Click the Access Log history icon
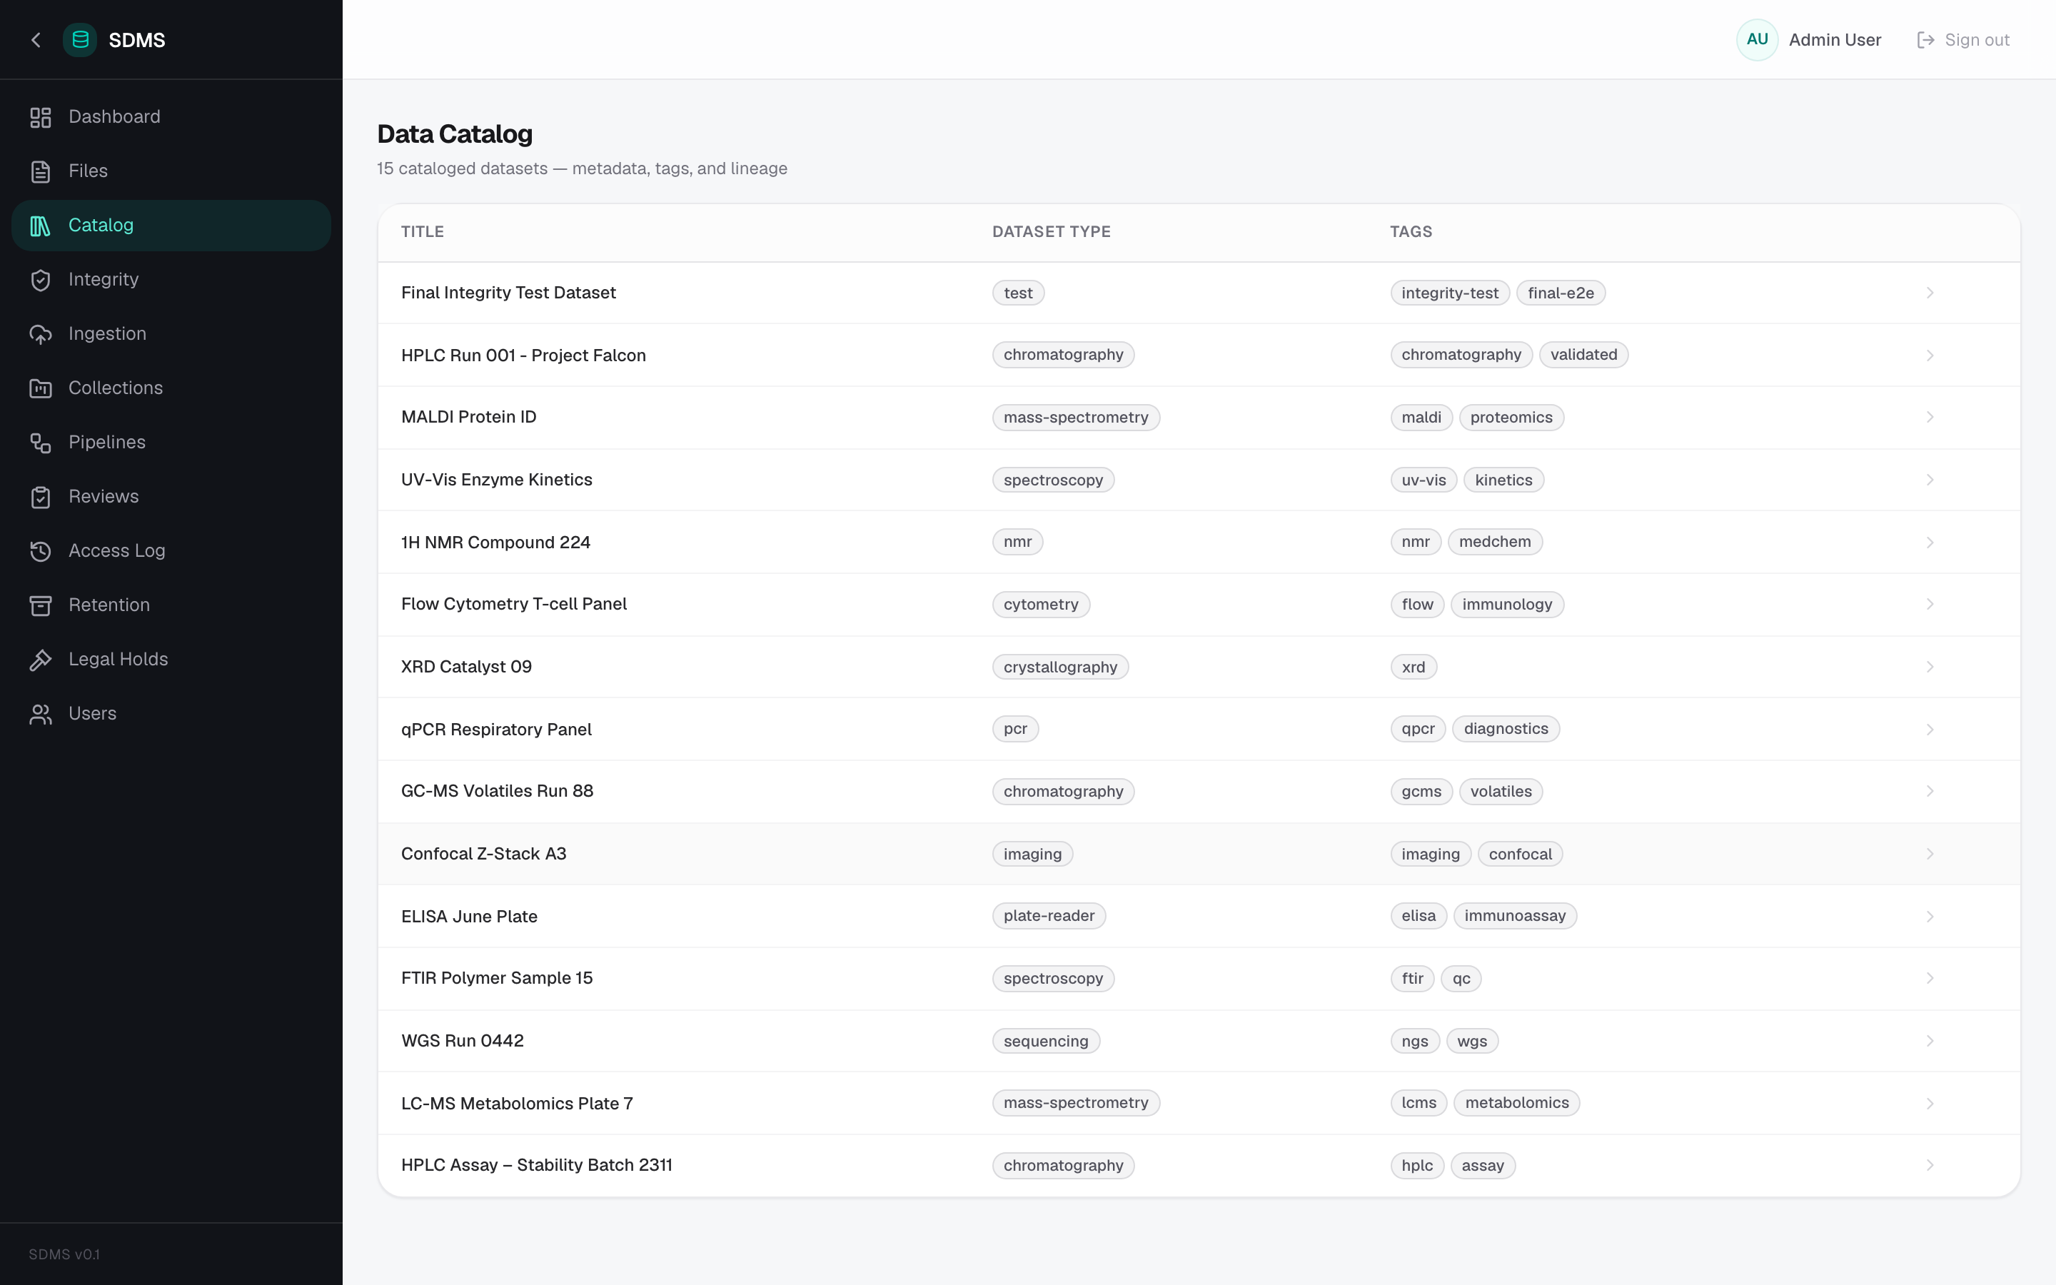This screenshot has height=1285, width=2056. [41, 552]
